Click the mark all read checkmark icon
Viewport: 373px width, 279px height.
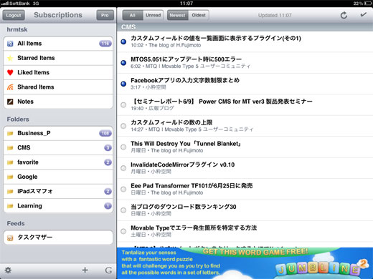363,15
